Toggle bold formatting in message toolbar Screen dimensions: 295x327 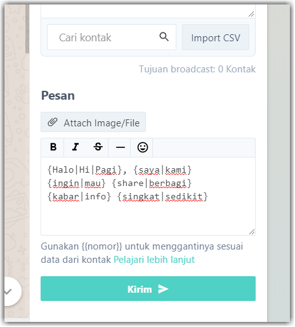point(53,147)
